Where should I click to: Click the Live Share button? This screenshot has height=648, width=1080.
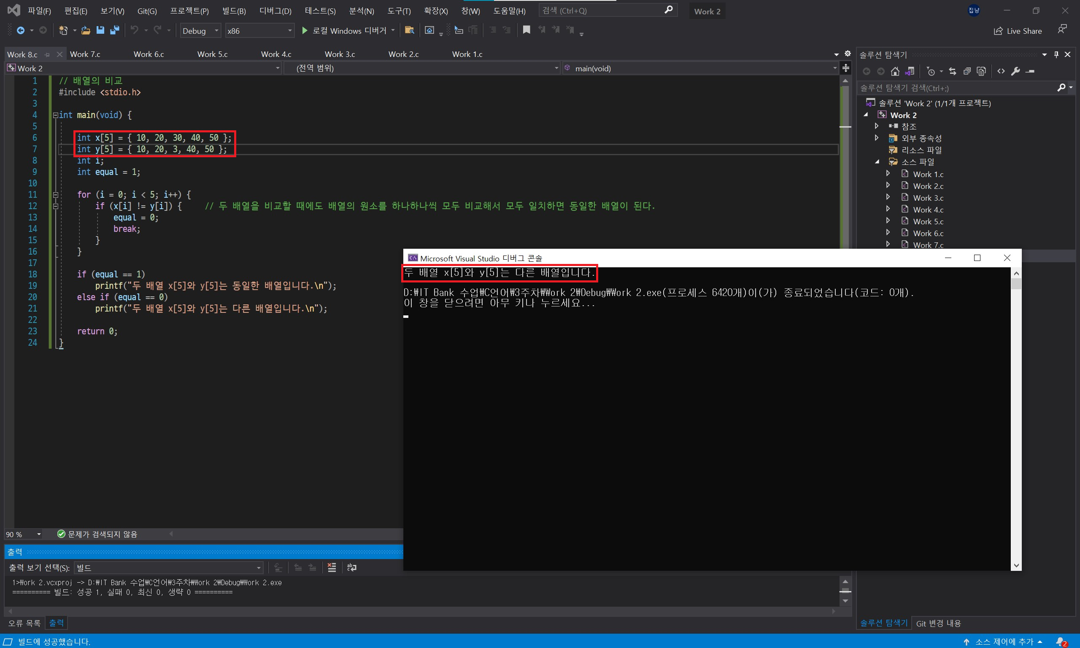[x=1018, y=30]
